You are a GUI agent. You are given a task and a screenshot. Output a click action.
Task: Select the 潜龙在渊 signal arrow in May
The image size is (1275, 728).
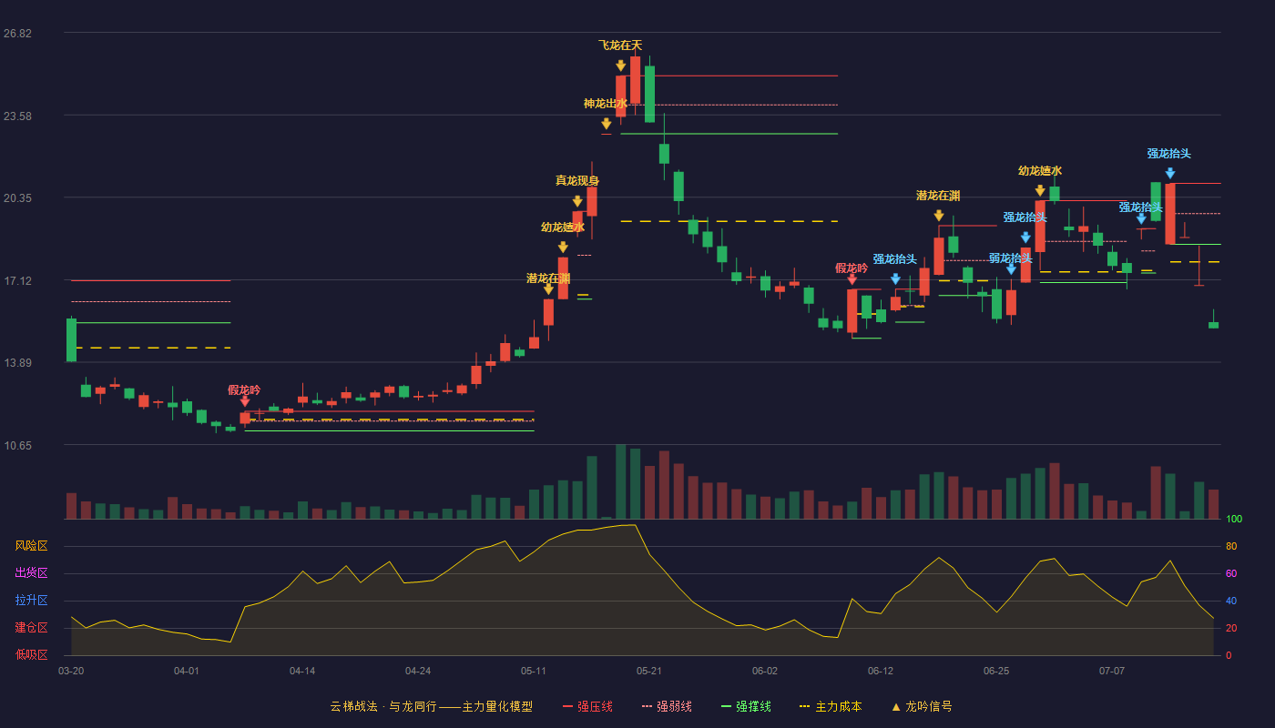click(x=548, y=288)
